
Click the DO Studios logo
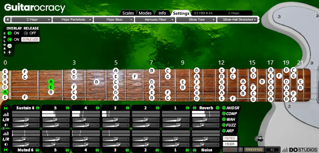[300, 150]
